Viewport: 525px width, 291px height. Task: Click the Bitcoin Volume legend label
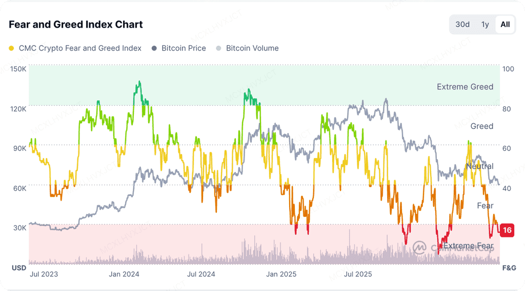252,48
